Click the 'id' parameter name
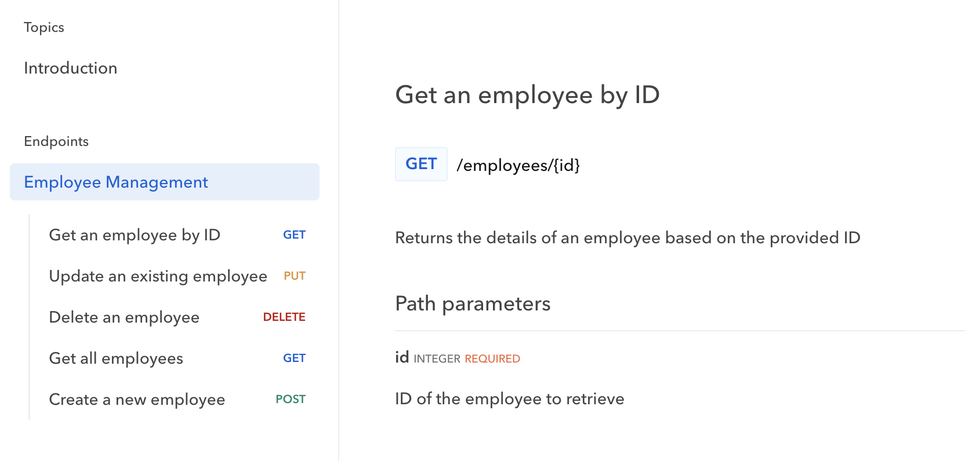The height and width of the screenshot is (461, 965). tap(402, 357)
